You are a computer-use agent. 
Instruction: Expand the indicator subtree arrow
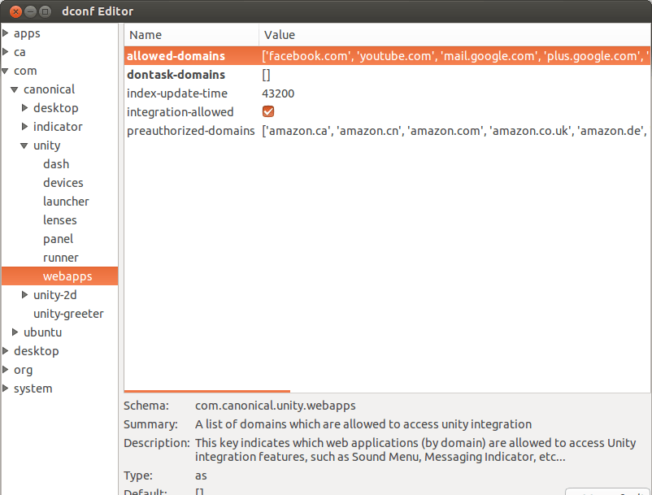(x=25, y=127)
